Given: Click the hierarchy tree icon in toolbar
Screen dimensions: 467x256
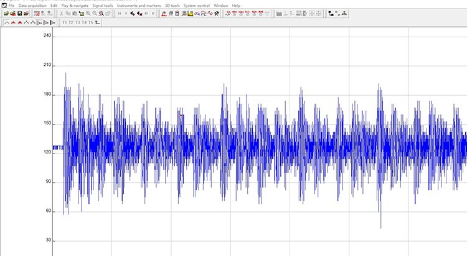Looking at the screenshot, I should [344, 13].
